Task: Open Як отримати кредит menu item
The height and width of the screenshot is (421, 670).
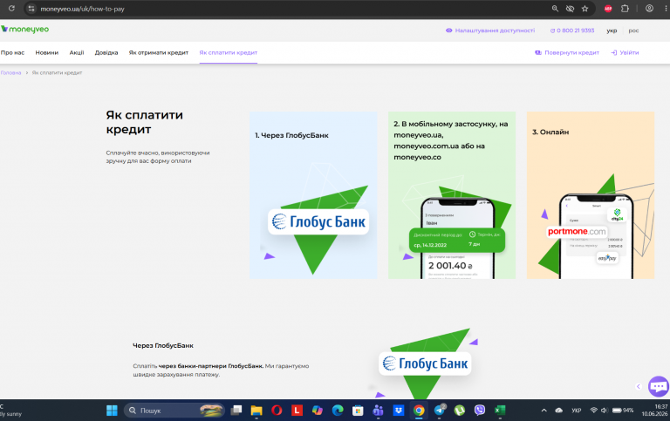Action: pos(159,52)
